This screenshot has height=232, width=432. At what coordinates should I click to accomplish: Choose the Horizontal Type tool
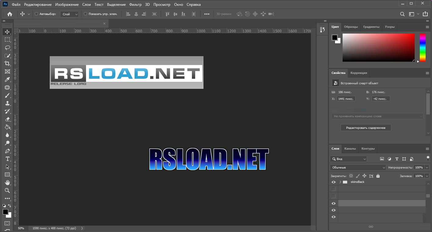pyautogui.click(x=7, y=159)
